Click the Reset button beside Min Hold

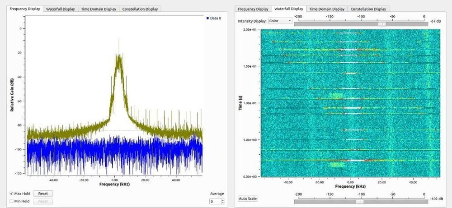pos(43,201)
